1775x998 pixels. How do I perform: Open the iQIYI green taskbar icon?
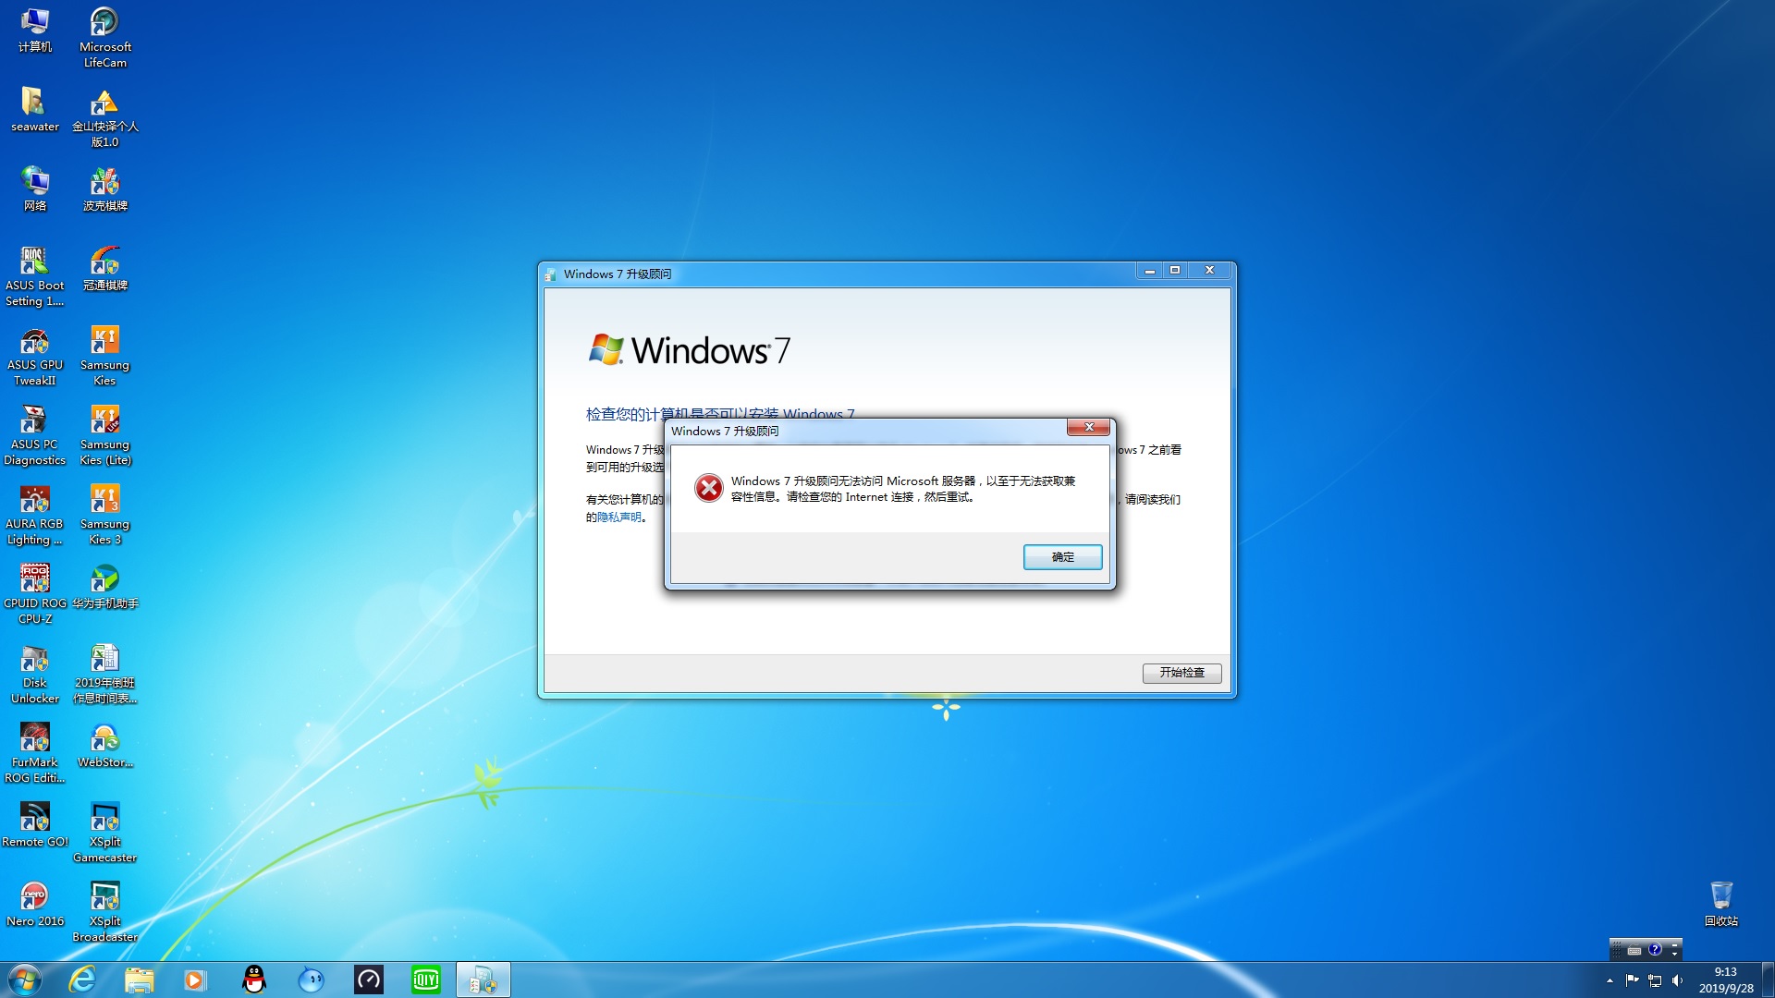pyautogui.click(x=425, y=980)
